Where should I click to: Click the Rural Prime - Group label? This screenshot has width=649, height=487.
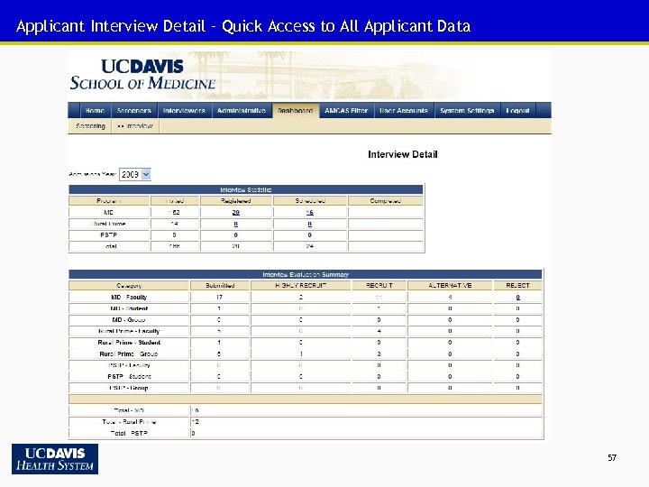coord(129,354)
